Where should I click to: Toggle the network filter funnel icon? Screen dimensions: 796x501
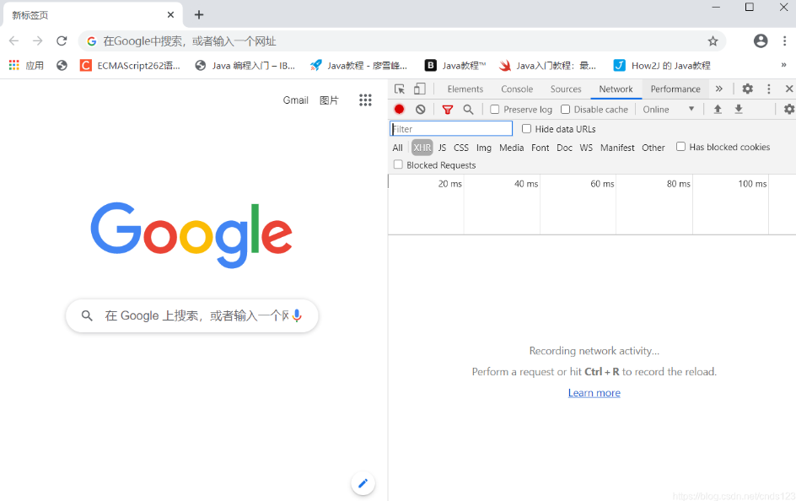coord(447,109)
